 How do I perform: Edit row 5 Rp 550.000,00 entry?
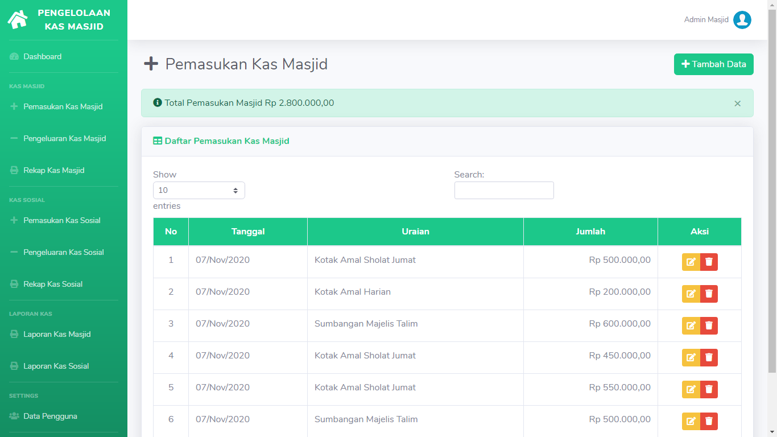coord(691,389)
